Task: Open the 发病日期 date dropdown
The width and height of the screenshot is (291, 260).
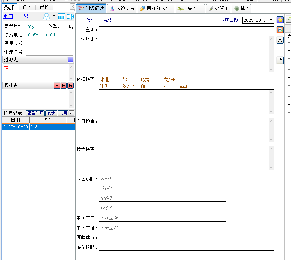Action: [271, 20]
